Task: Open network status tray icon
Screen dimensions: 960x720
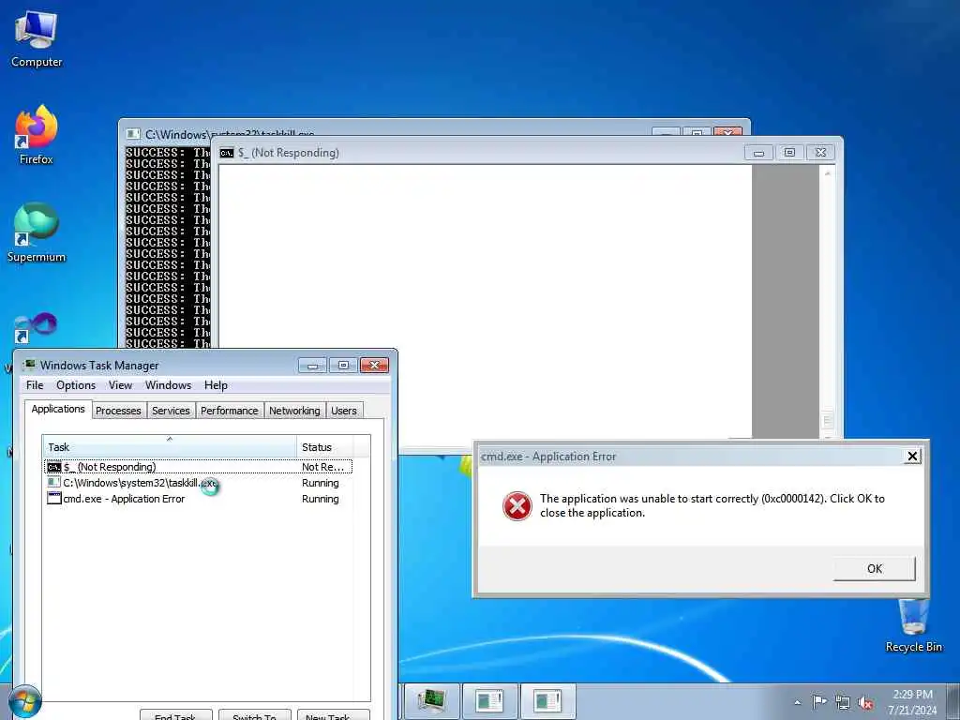Action: point(843,703)
